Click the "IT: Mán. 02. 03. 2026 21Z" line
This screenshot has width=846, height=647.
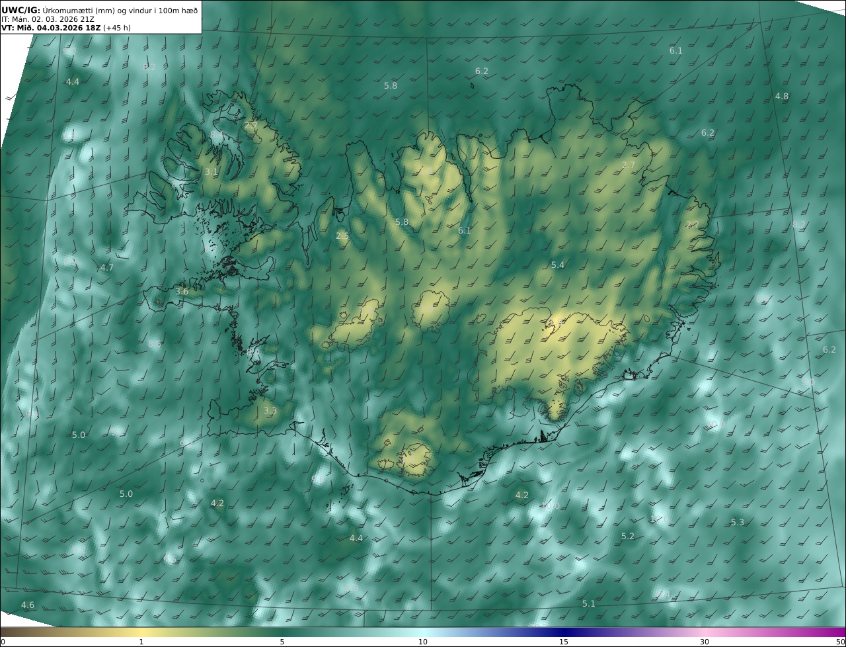48,19
